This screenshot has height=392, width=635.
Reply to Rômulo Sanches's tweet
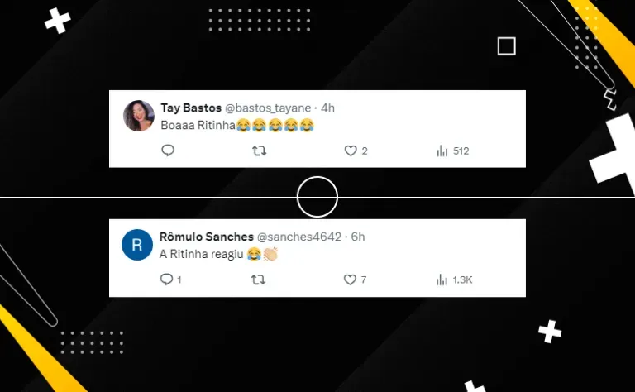click(166, 280)
